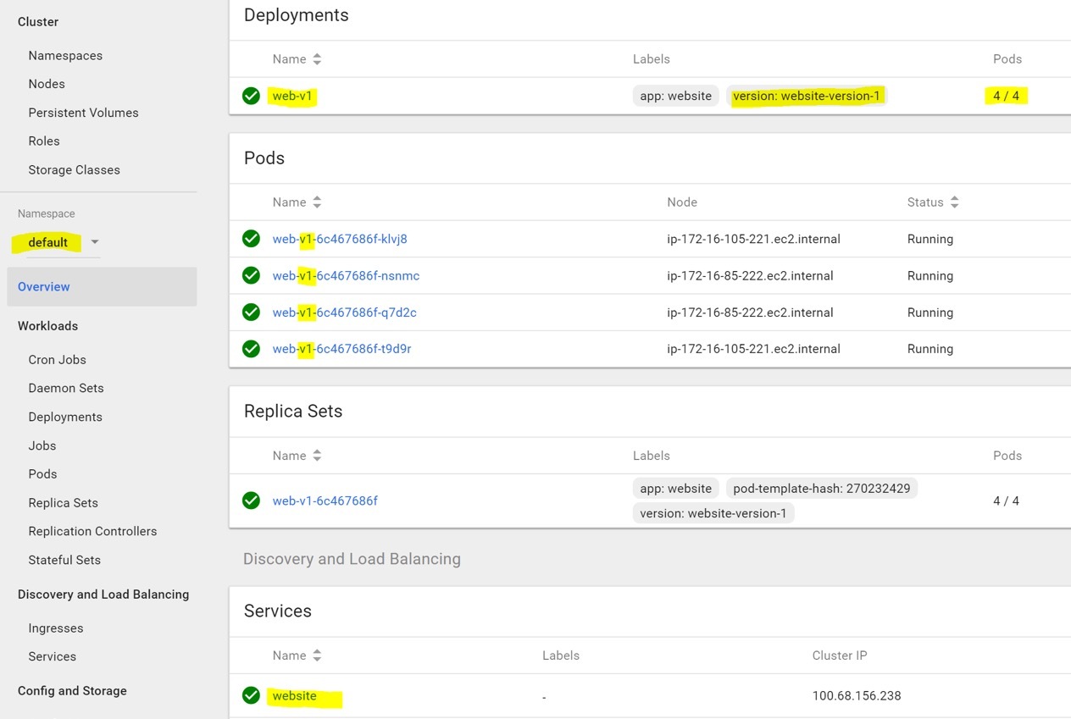Click green status icon for website service
1071x719 pixels.
point(251,695)
